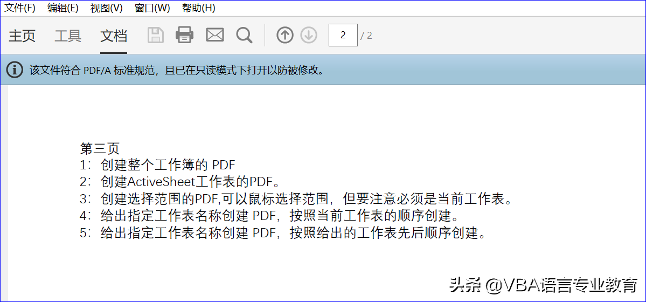
Task: Click the PDF/A read-only notification message
Action: pyautogui.click(x=176, y=70)
